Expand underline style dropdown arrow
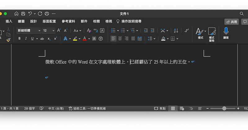Image resolution: width=248 pixels, height=130 pixels. [37, 39]
